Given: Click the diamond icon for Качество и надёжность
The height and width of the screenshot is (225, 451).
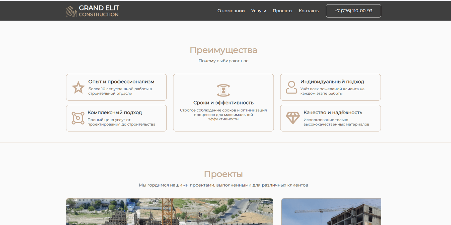Looking at the screenshot, I should tap(293, 118).
